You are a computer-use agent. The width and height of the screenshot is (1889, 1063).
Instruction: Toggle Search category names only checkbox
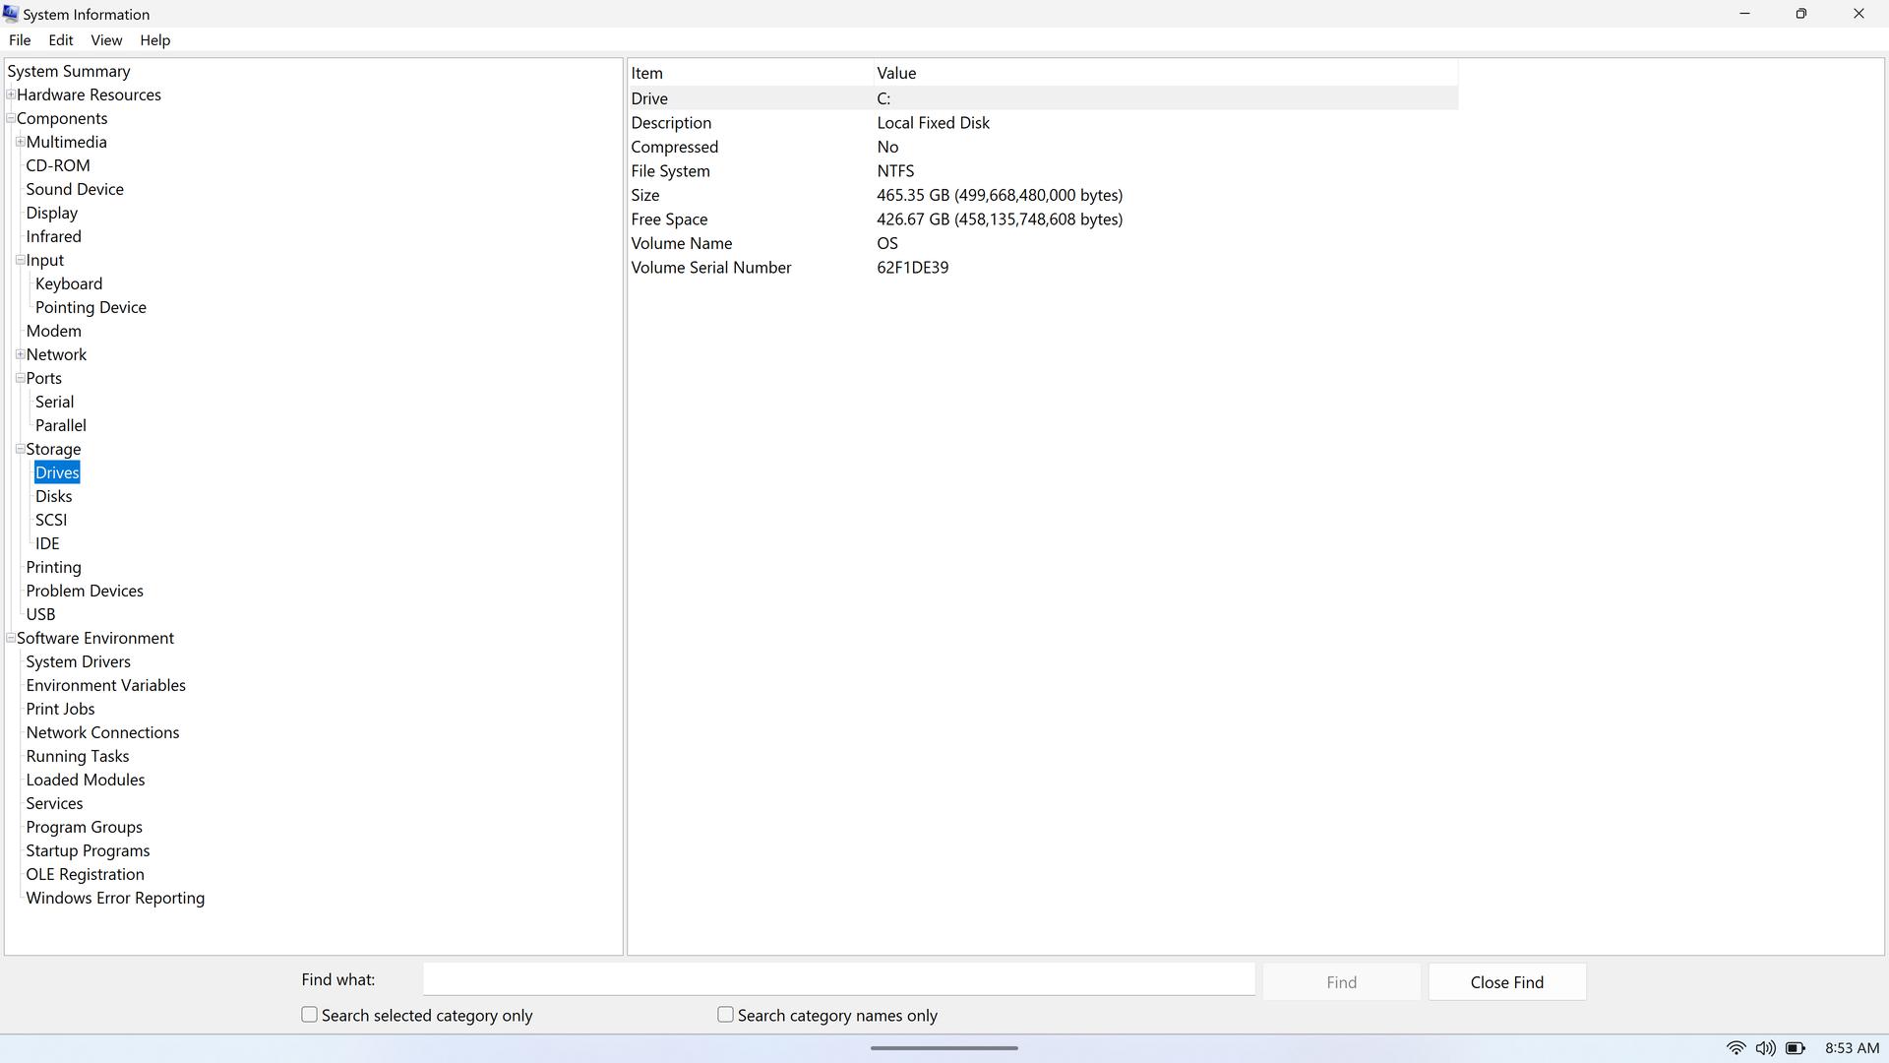726,1015
